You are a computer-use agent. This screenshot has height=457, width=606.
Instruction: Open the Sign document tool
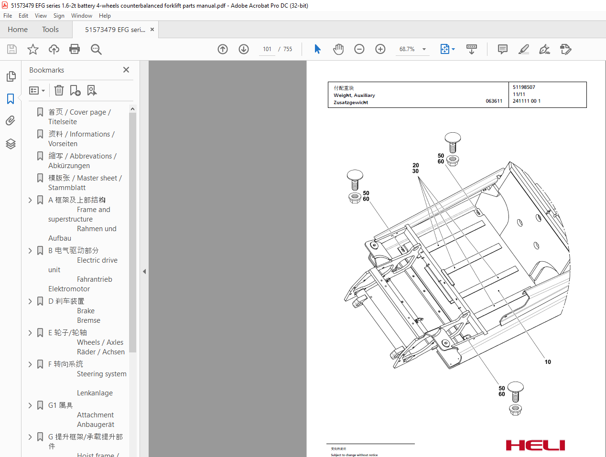545,49
